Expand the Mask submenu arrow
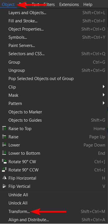The width and height of the screenshot is (108, 224). coord(104,95)
